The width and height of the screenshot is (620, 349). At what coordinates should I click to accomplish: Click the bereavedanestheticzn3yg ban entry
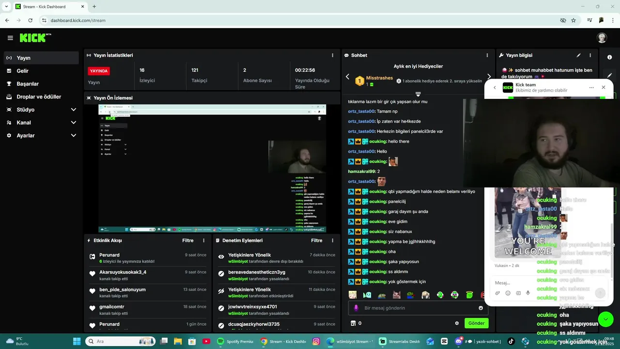click(277, 275)
